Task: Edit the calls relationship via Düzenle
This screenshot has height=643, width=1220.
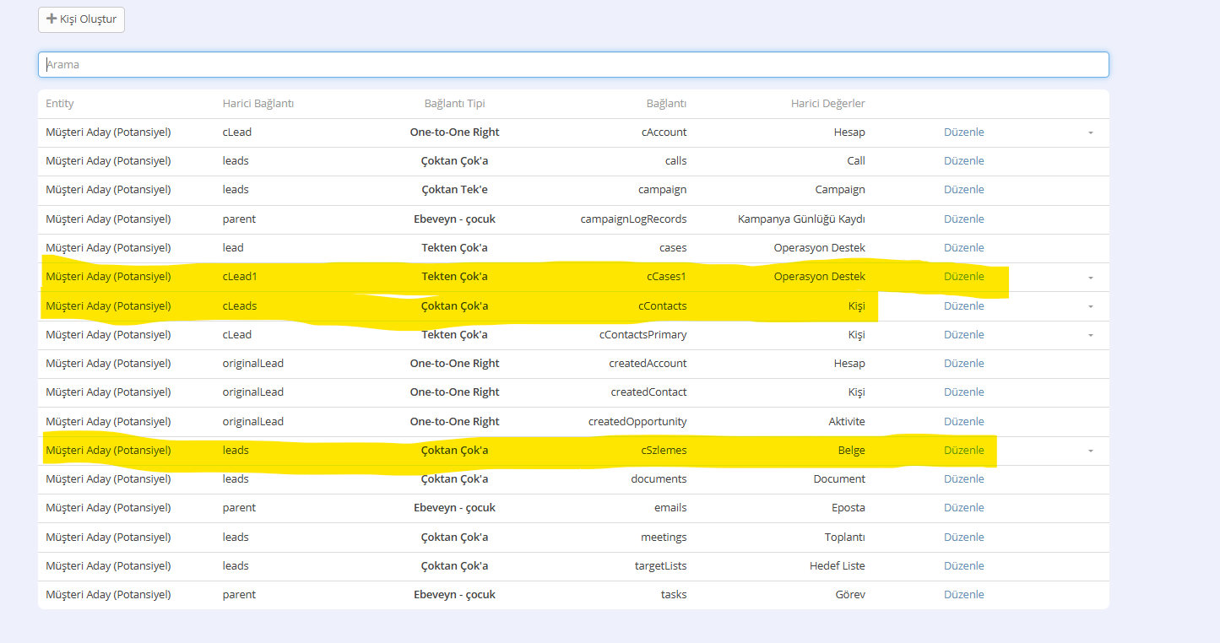Action: point(963,161)
